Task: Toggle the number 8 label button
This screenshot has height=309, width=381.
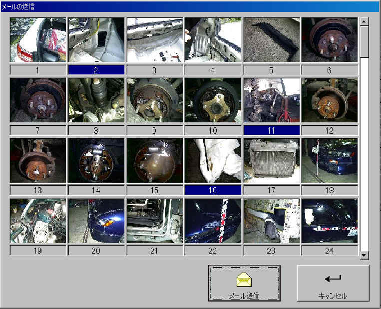Action: (96, 130)
